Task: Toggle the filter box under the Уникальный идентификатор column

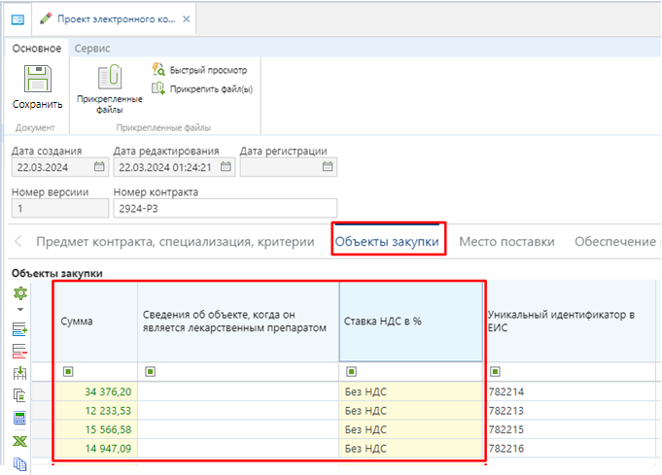Action: 495,371
